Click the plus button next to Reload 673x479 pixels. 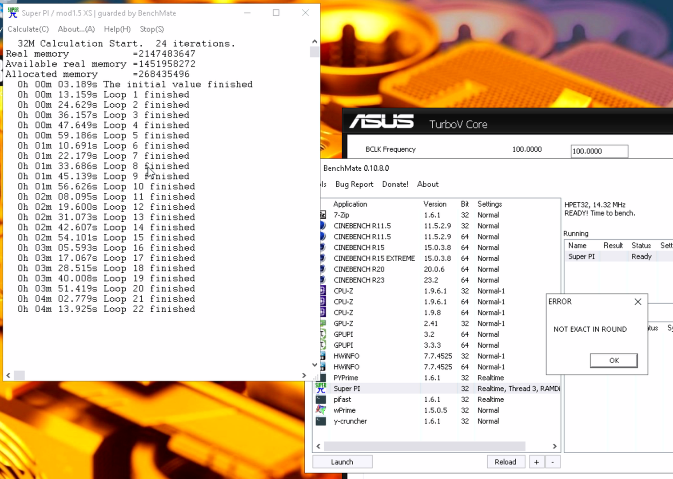[536, 462]
